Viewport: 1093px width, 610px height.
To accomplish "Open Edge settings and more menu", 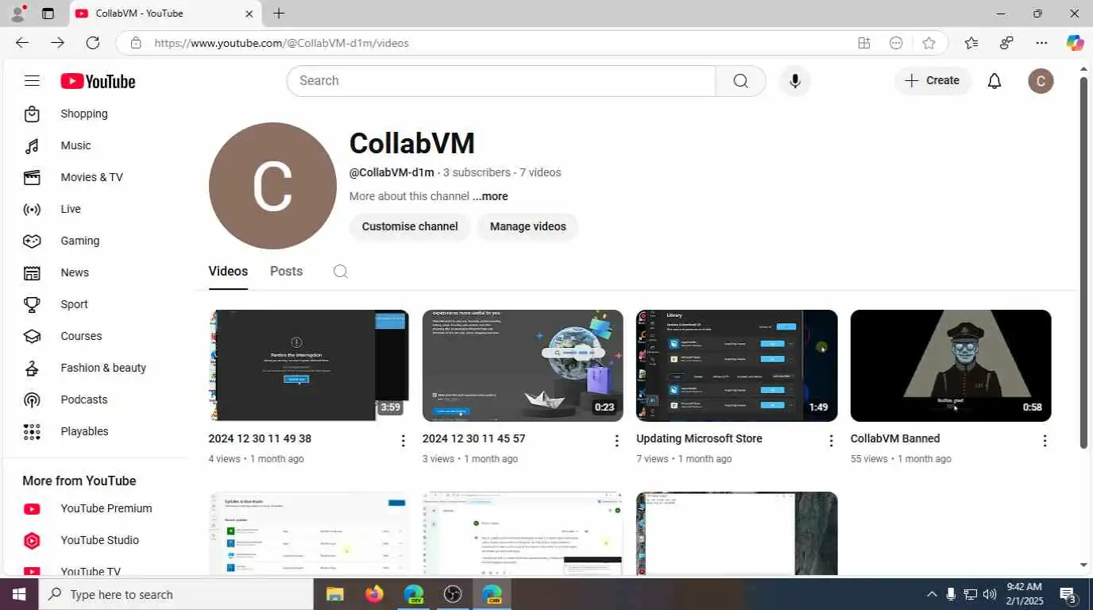I will pos(1041,43).
